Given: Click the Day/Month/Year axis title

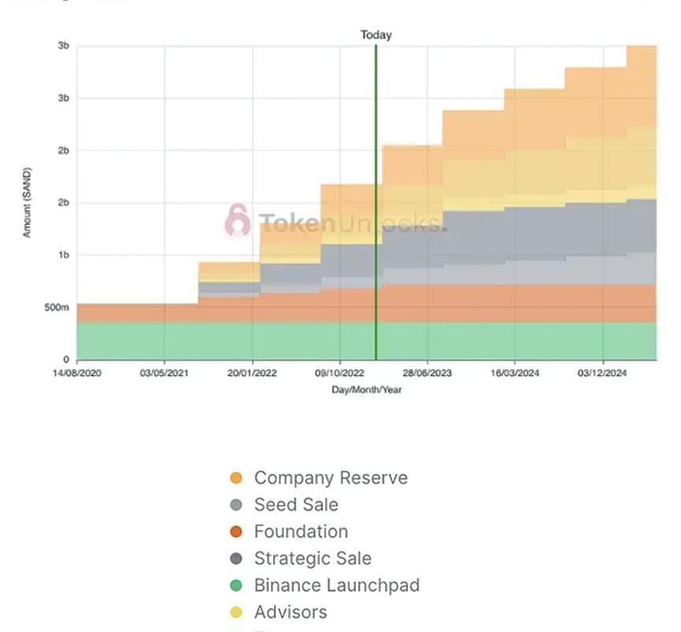Looking at the screenshot, I should pos(367,390).
